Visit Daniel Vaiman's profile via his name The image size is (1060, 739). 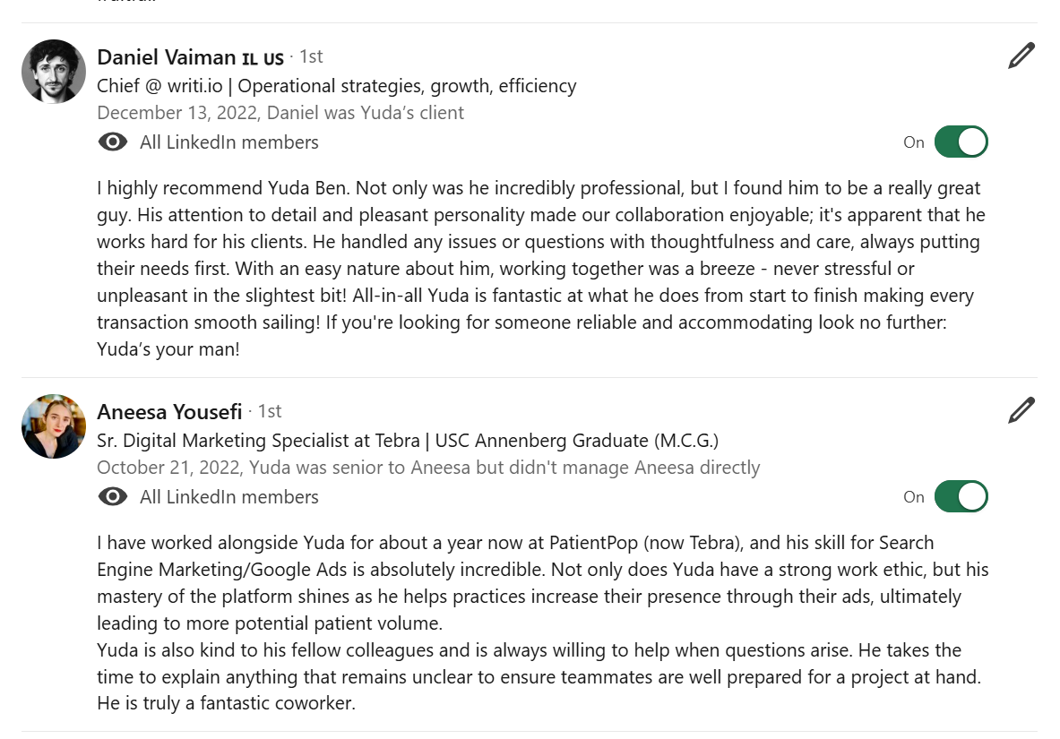(166, 57)
